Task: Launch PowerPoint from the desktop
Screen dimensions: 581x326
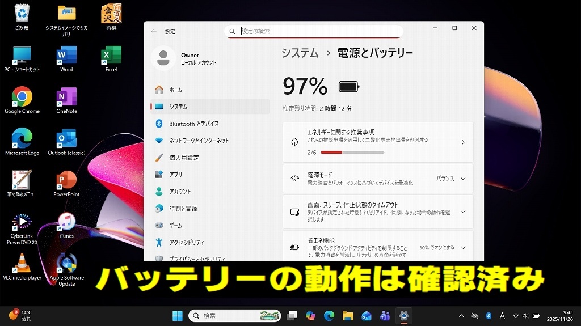Action: (67, 183)
